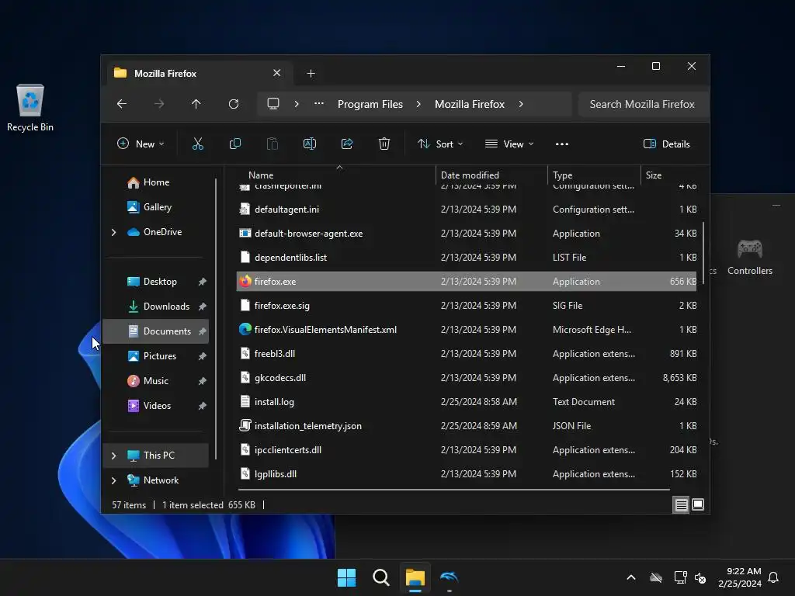Click the Rename icon in toolbar
Screen dimensions: 795x596
309,144
